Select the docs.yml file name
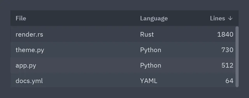 [29, 81]
